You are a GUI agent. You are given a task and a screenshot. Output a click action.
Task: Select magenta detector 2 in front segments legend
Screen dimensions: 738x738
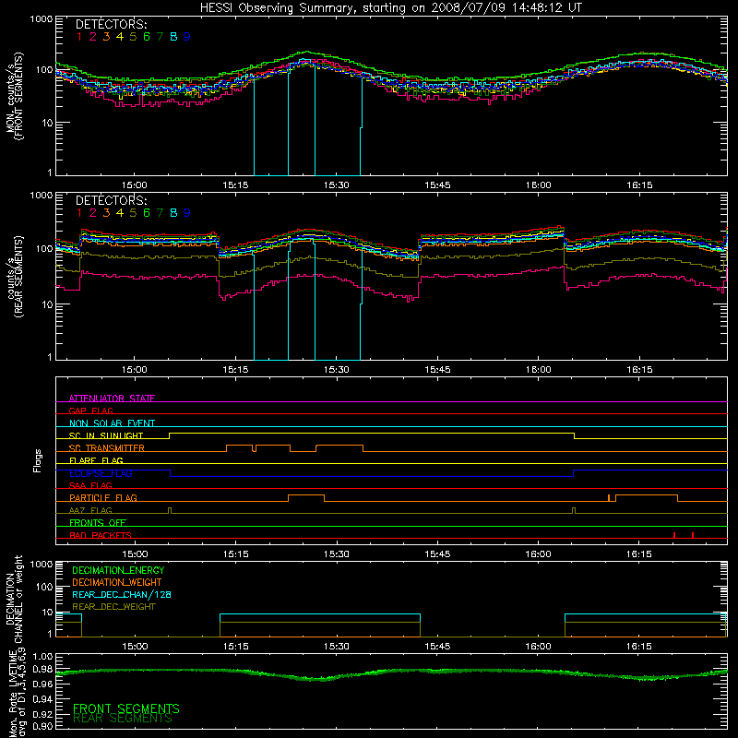(93, 37)
